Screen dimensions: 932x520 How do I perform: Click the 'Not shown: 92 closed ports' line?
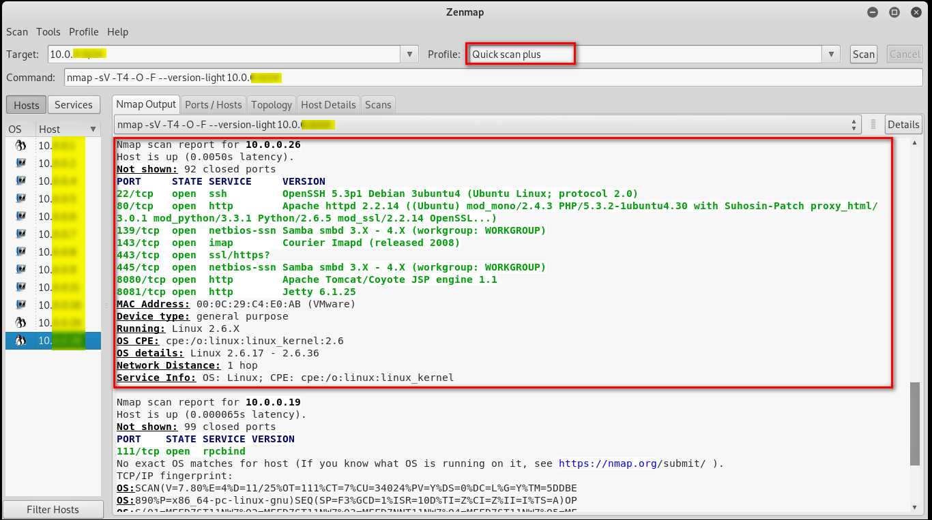tap(196, 169)
